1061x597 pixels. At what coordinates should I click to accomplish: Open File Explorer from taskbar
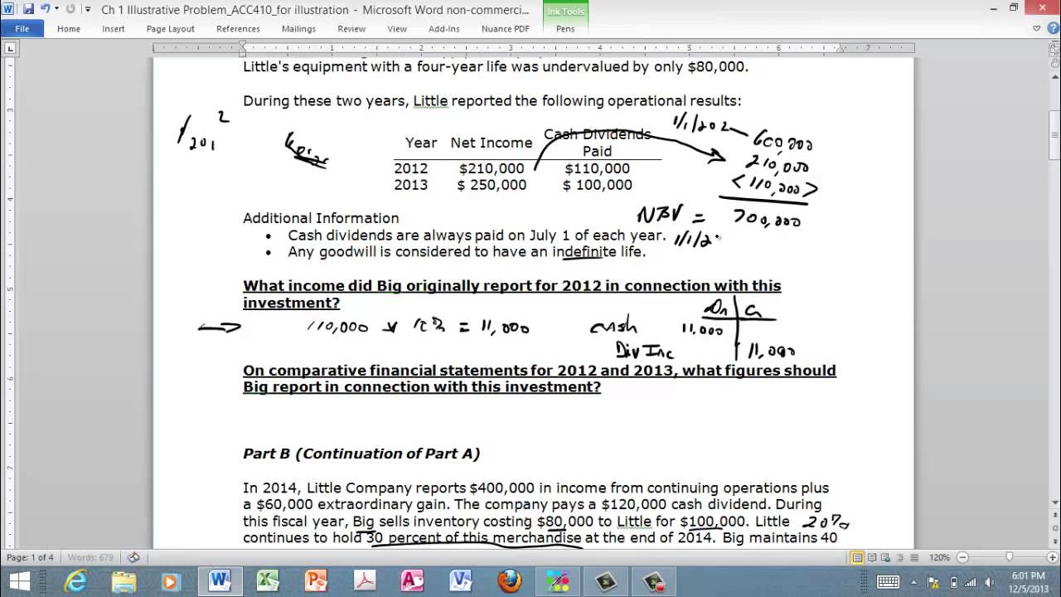[x=124, y=581]
